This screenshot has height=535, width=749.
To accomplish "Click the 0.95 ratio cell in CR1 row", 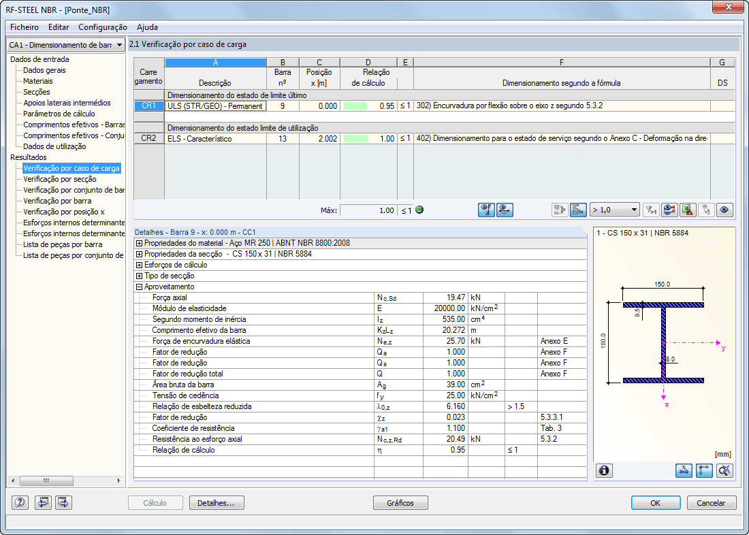I will 368,106.
